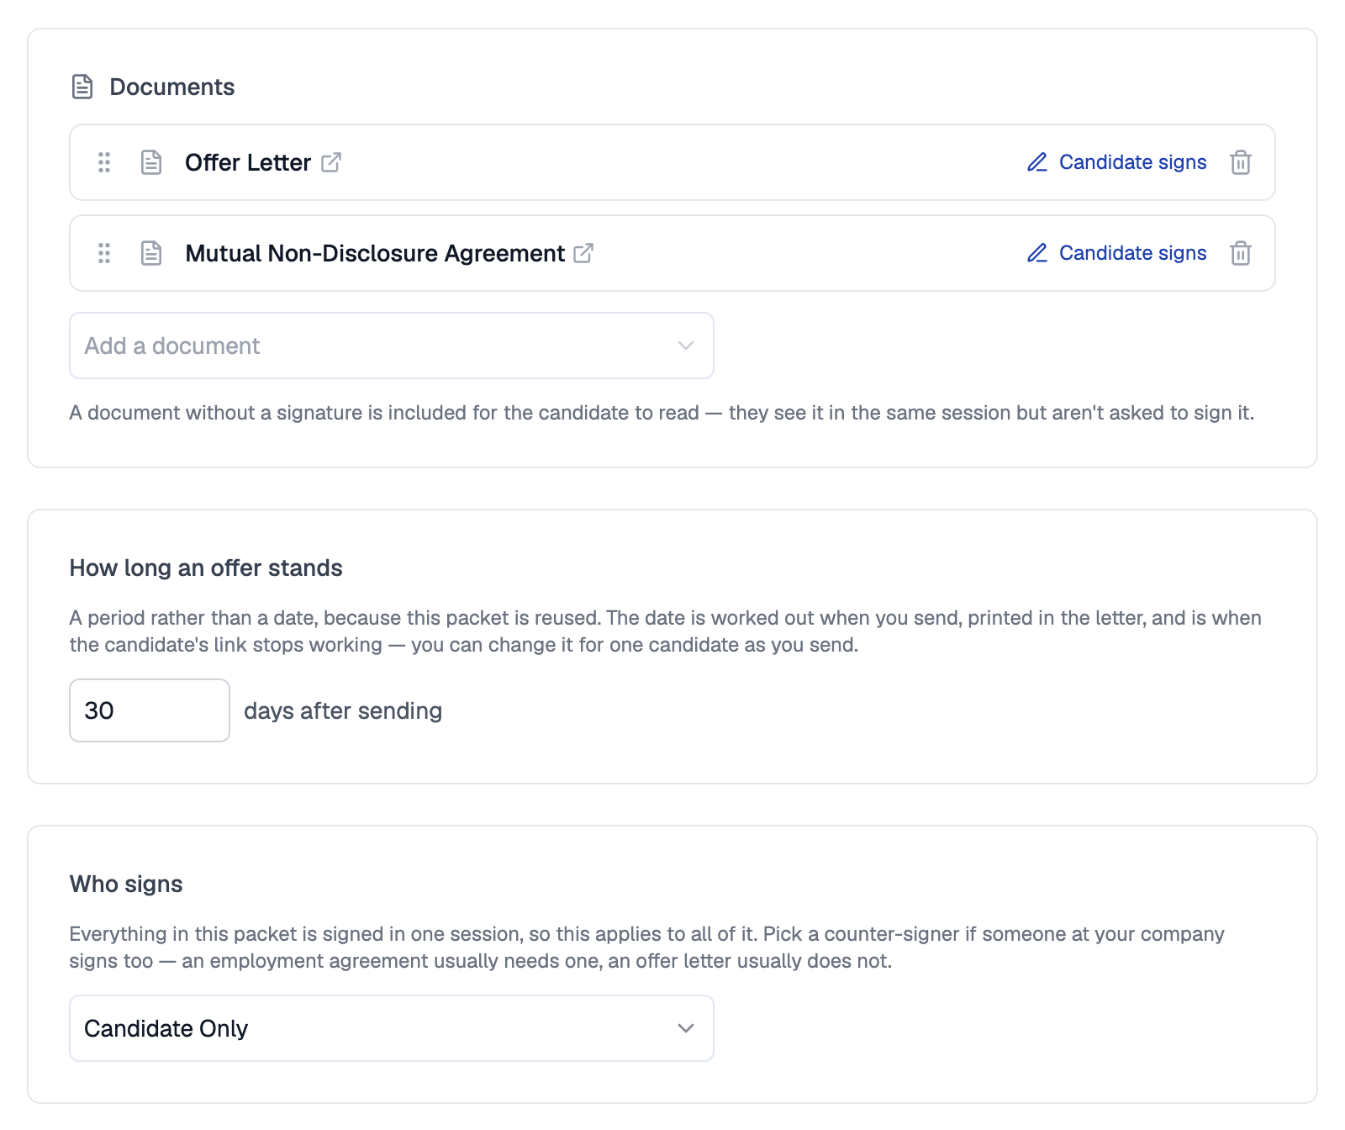Click the Mutual Non-Disclosure Agreement title
This screenshot has width=1345, height=1130.
(x=375, y=253)
